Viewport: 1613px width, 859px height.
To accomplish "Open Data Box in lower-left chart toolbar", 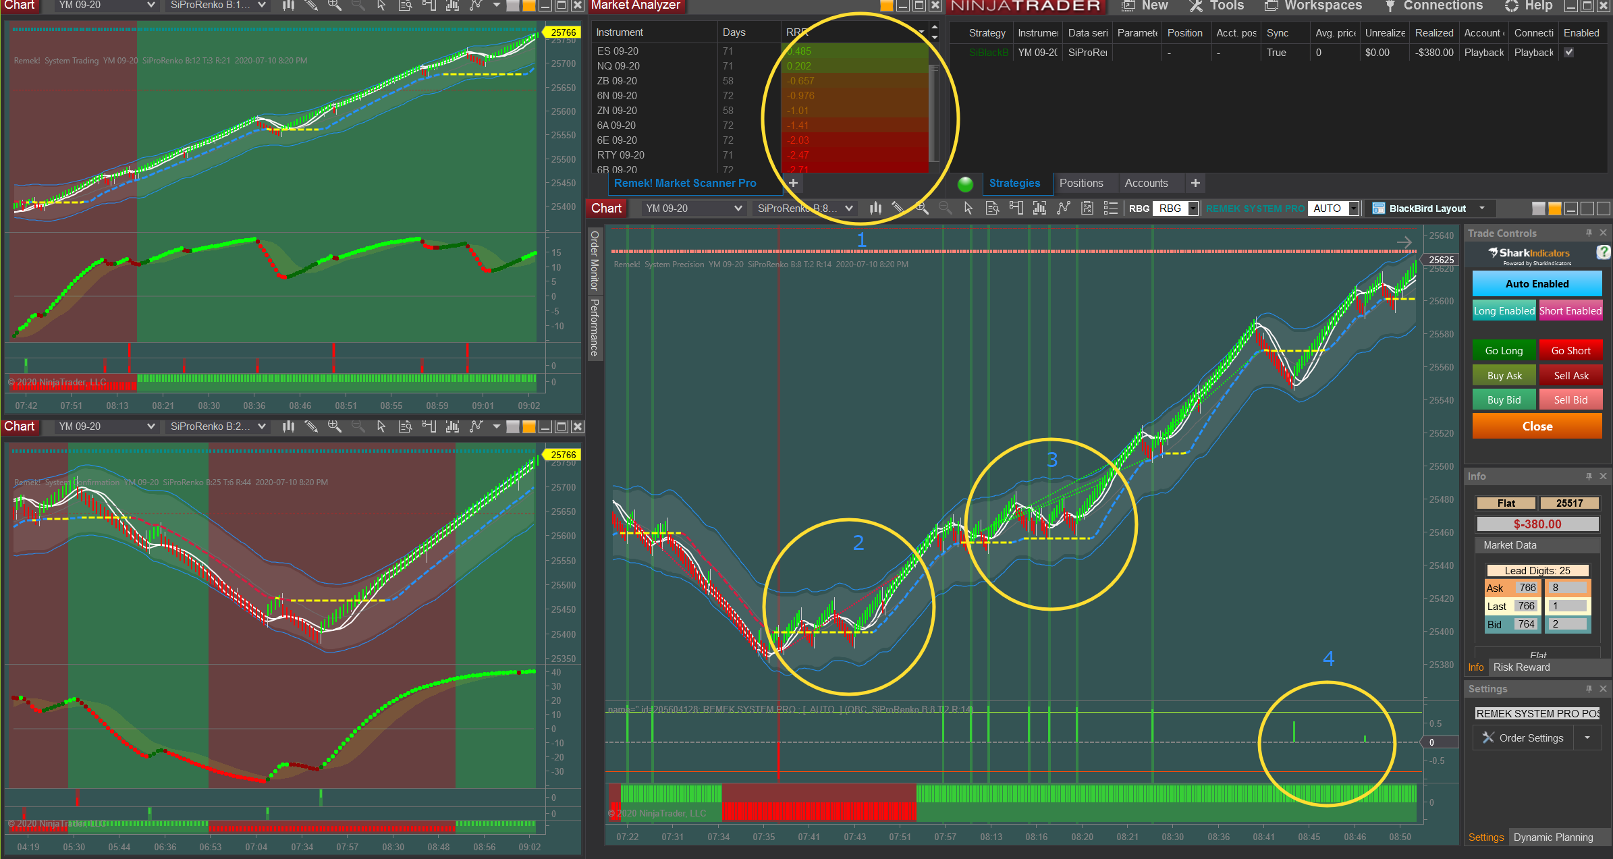I will [x=405, y=426].
